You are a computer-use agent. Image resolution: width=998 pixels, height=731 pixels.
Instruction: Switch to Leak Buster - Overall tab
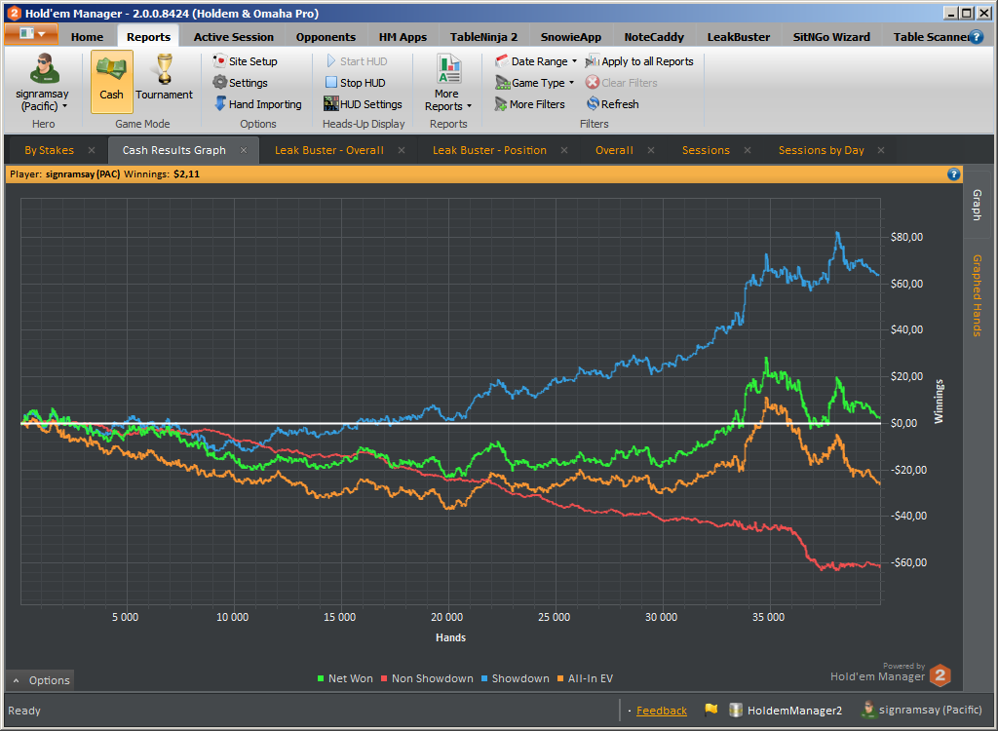click(329, 150)
